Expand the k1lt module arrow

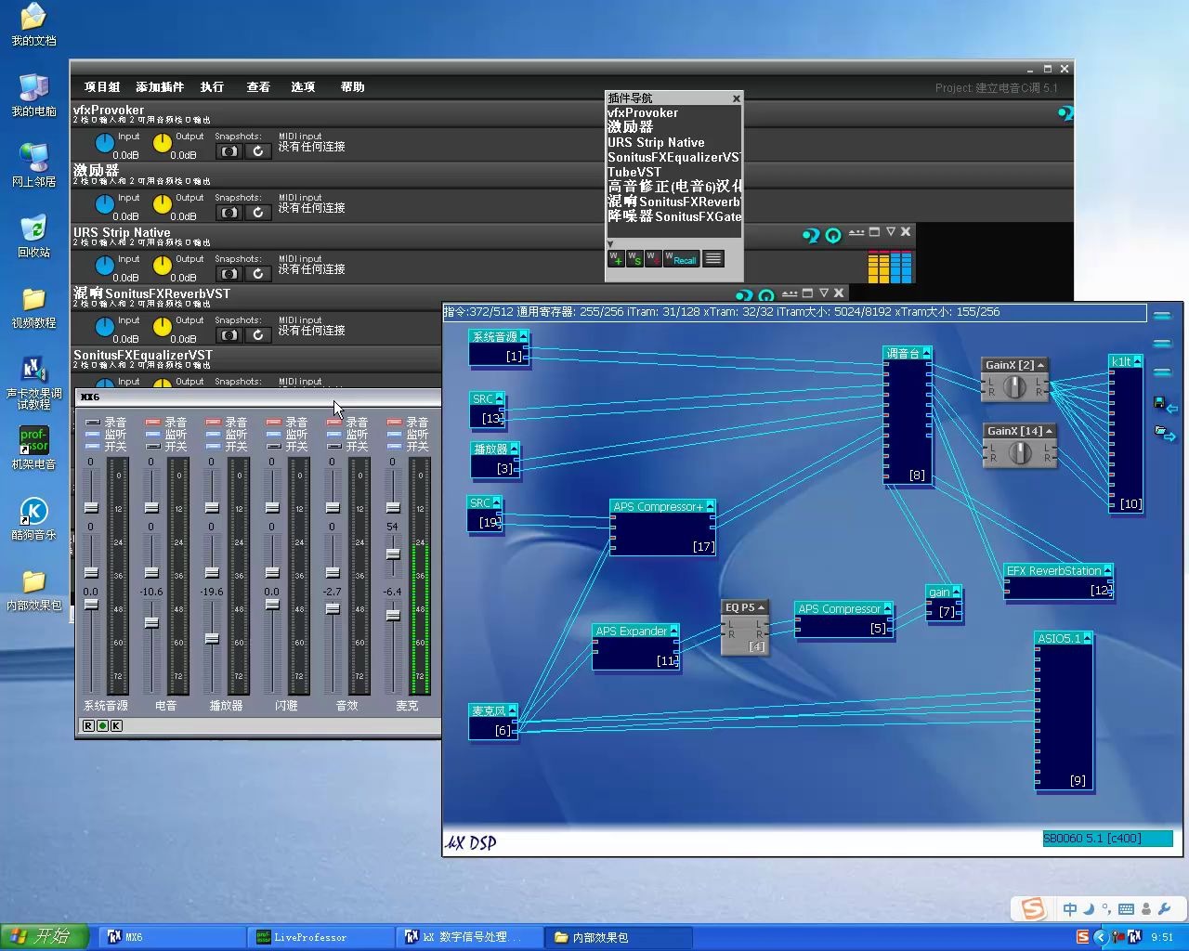[1137, 361]
